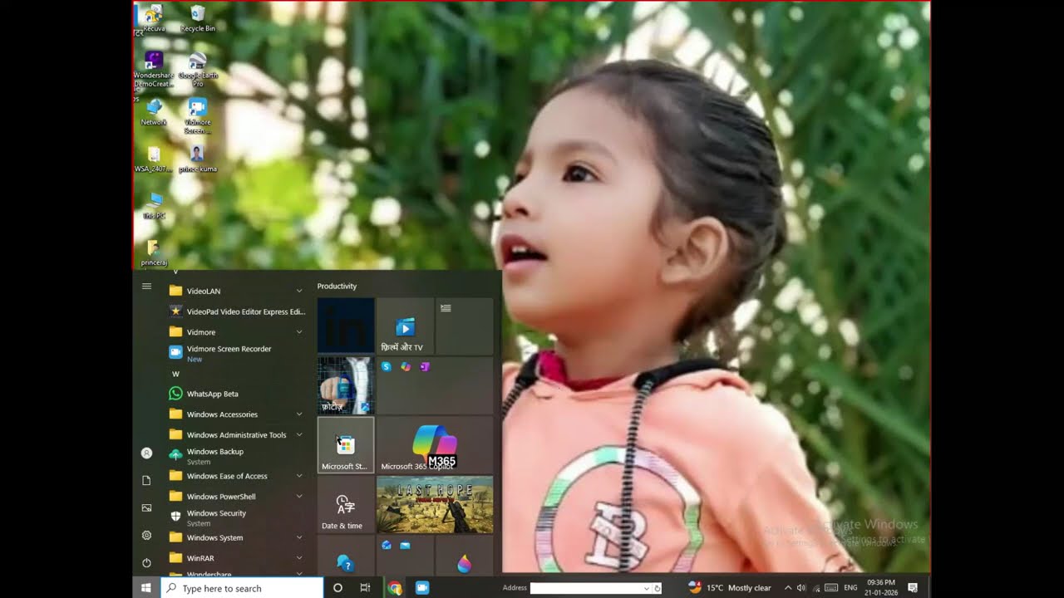The height and width of the screenshot is (598, 1064).
Task: Open the Recycle Bin desktop icon
Action: (x=198, y=18)
